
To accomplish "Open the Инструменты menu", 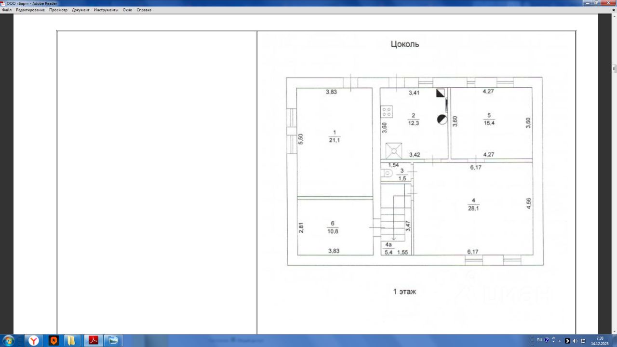I will pos(106,10).
